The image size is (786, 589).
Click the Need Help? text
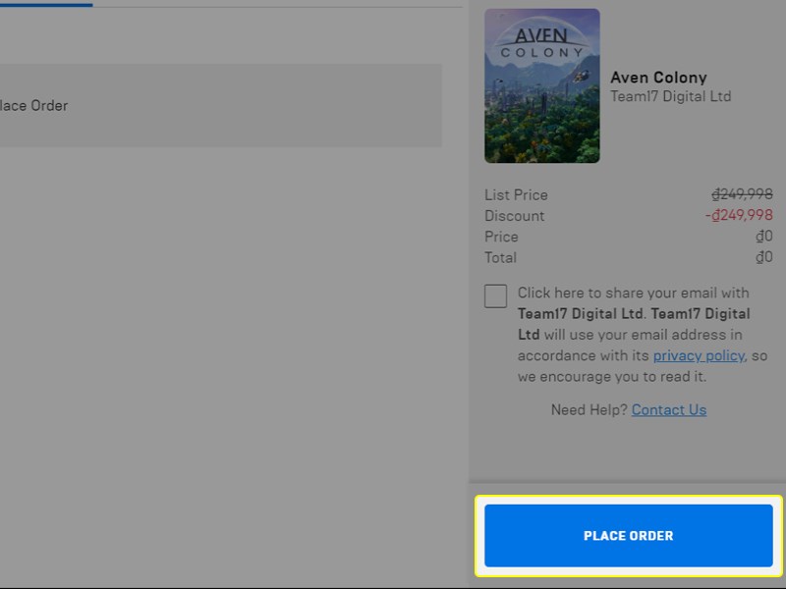pyautogui.click(x=589, y=409)
